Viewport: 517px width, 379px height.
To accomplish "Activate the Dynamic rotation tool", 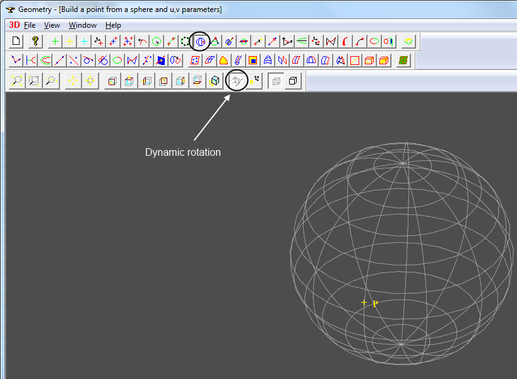I will coord(237,81).
